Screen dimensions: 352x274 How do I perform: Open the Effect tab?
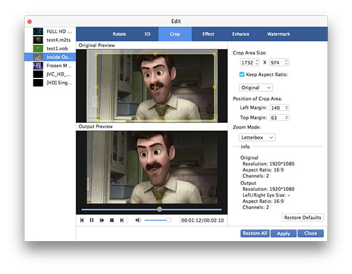[x=208, y=34]
